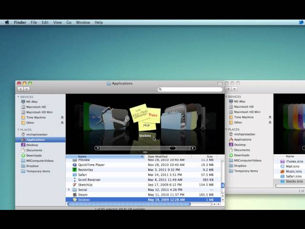Select SketchUp in the Applications list

click(85, 185)
